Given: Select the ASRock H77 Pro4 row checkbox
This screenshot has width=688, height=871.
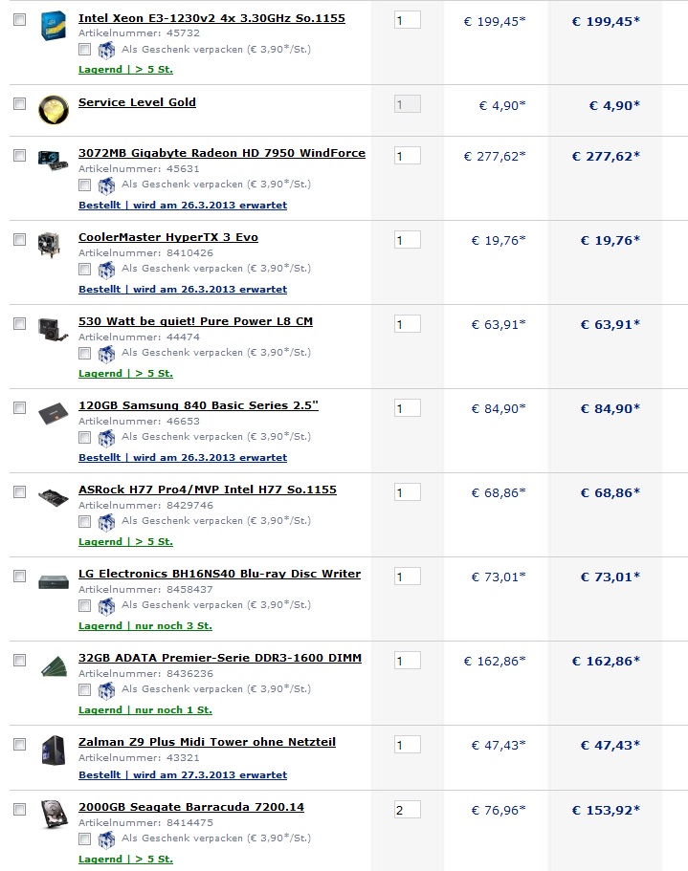Looking at the screenshot, I should pos(19,491).
